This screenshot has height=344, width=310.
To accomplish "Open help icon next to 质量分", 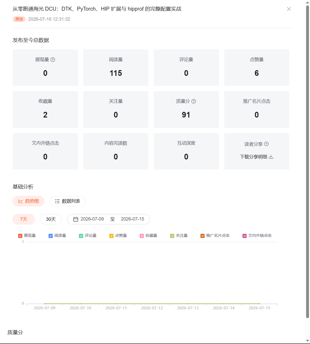I will click(194, 101).
